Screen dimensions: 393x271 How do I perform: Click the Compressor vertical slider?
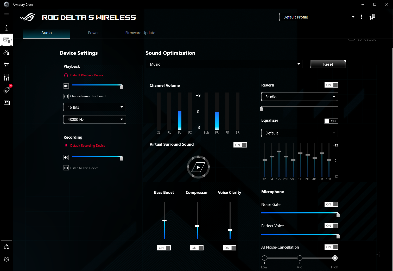pos(197,220)
